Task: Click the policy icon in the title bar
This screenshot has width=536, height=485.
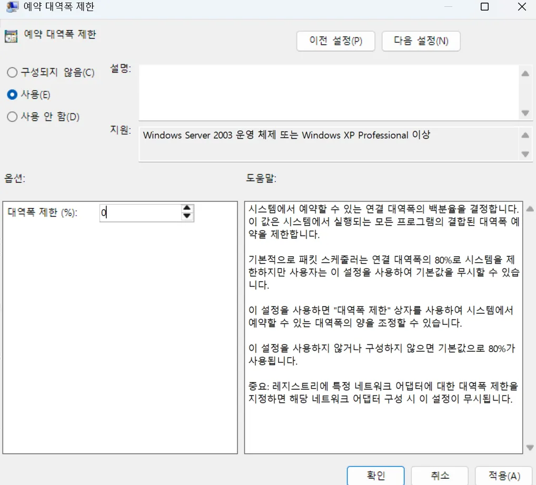Action: [12, 7]
